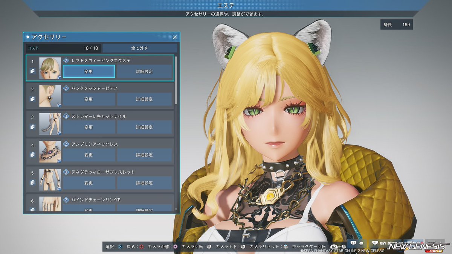Click the R1 shoulder button icon
452x254 pixels.
pos(375,243)
